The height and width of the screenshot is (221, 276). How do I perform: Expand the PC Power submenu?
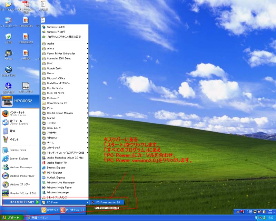[x=65, y=202]
